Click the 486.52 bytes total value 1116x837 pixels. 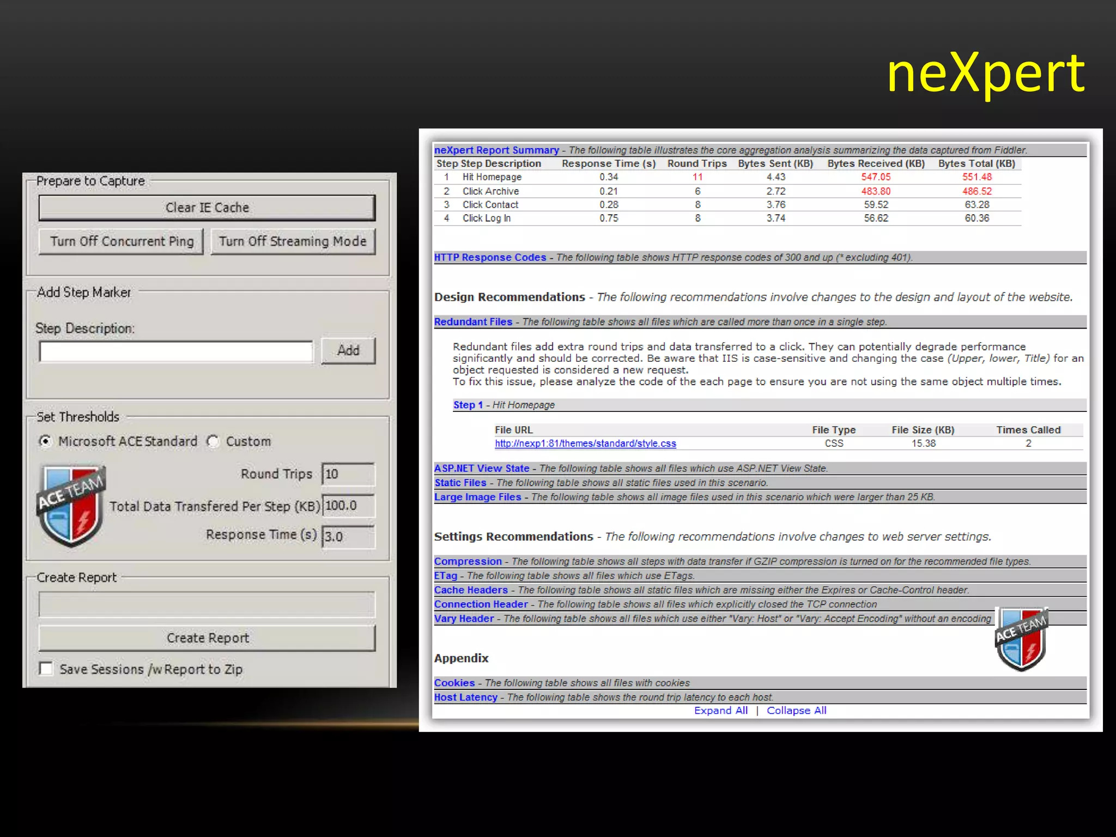click(x=977, y=191)
